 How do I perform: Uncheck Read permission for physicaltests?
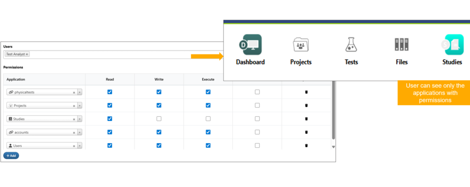coord(110,92)
